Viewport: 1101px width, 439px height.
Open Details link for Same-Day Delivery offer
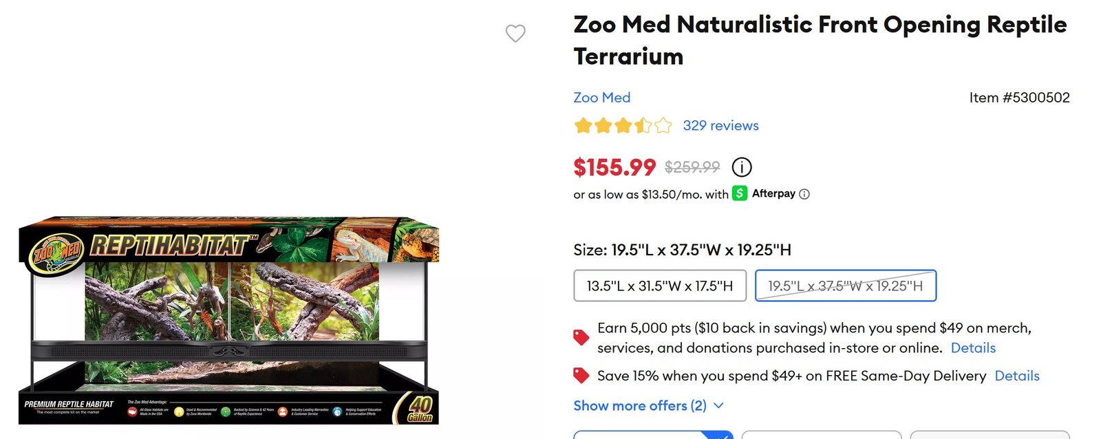[1017, 376]
